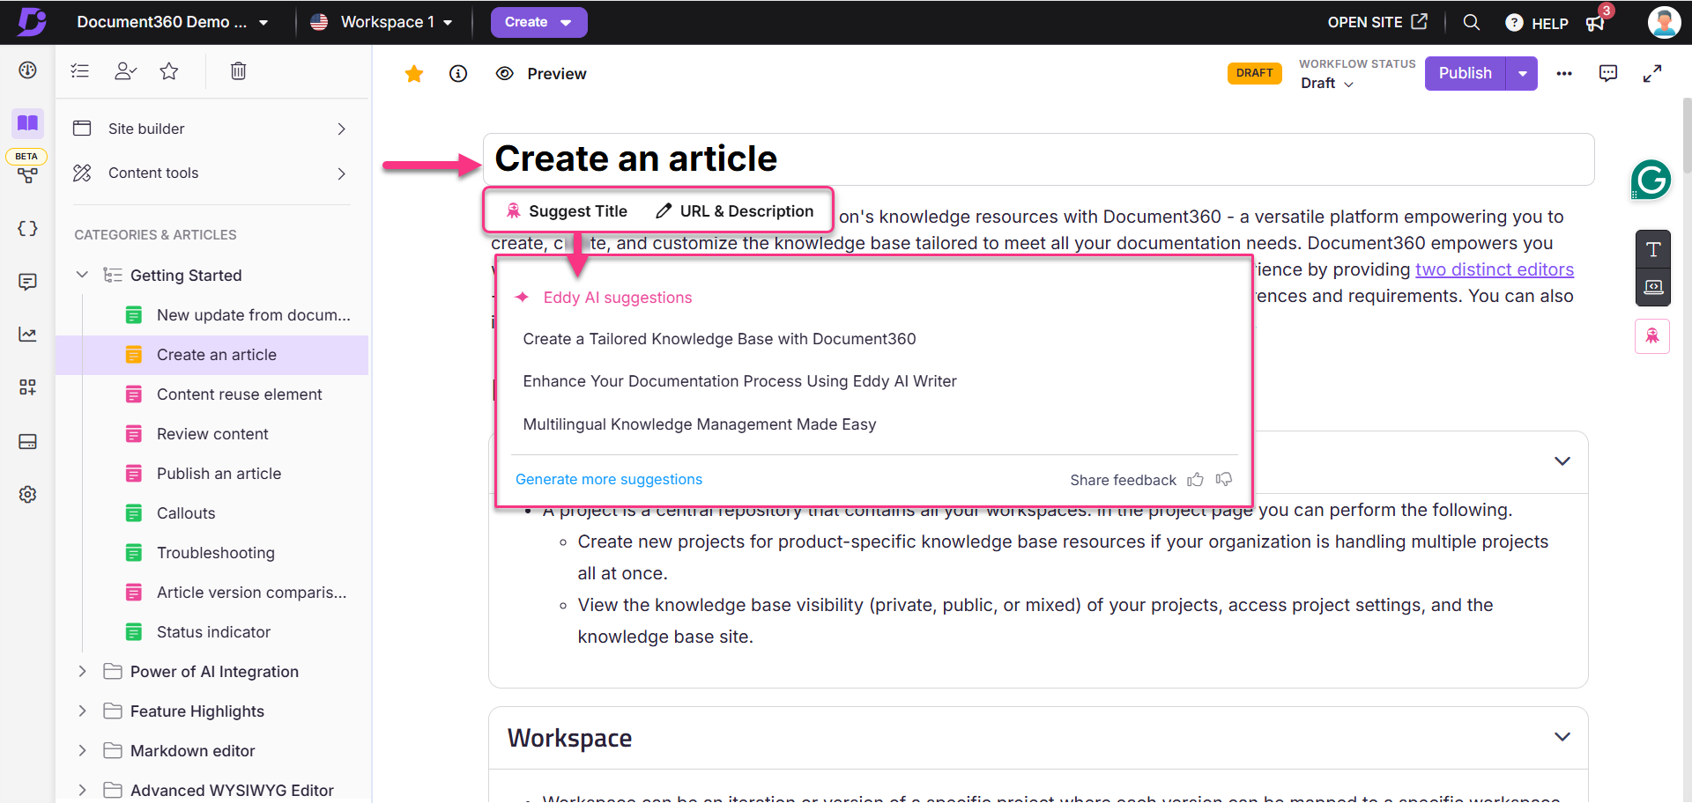Open the Publish button dropdown arrow
The width and height of the screenshot is (1692, 803).
point(1522,73)
